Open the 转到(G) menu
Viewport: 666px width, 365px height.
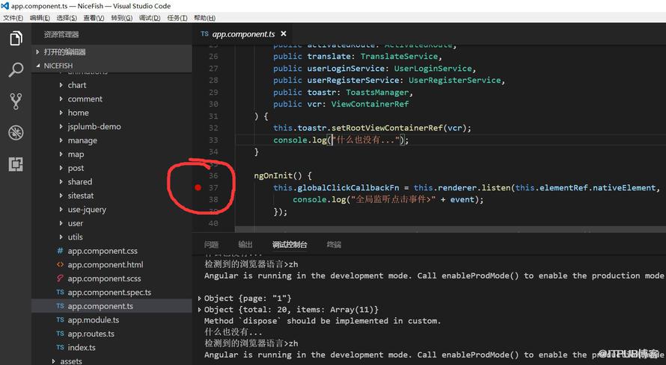pyautogui.click(x=122, y=18)
